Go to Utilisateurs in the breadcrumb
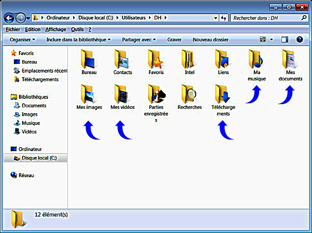This screenshot has height=233, width=312. coord(133,18)
